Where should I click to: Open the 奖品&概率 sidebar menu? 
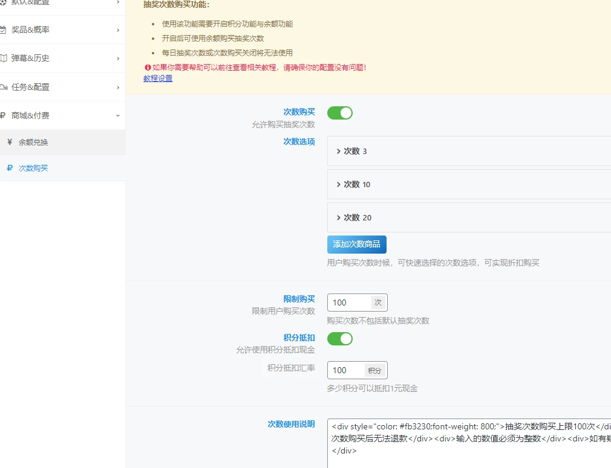point(60,29)
